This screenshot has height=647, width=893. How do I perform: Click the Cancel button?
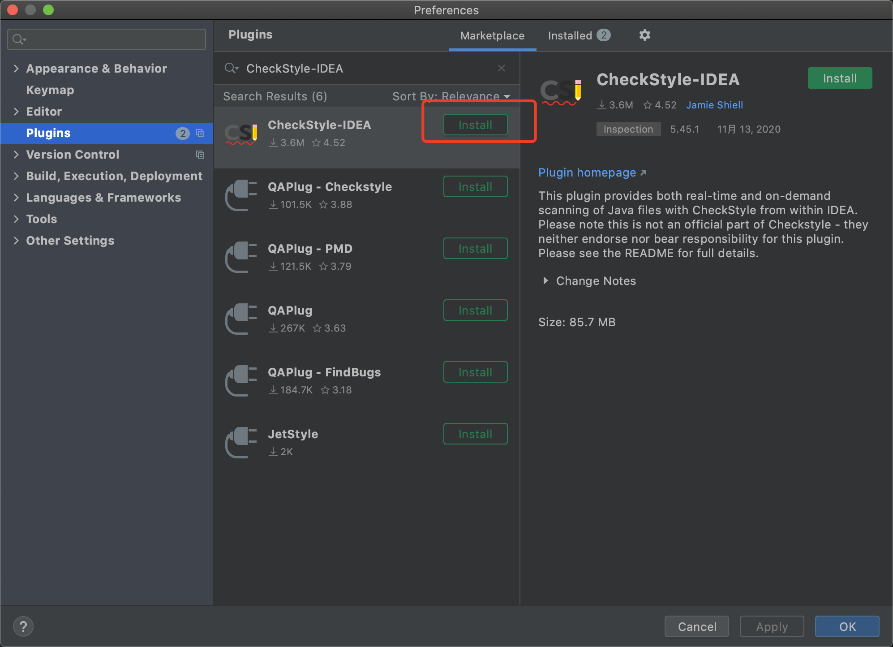[x=697, y=626]
